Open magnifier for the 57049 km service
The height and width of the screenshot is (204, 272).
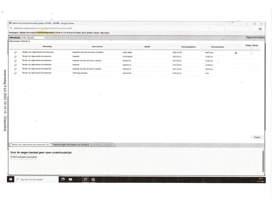[15, 61]
